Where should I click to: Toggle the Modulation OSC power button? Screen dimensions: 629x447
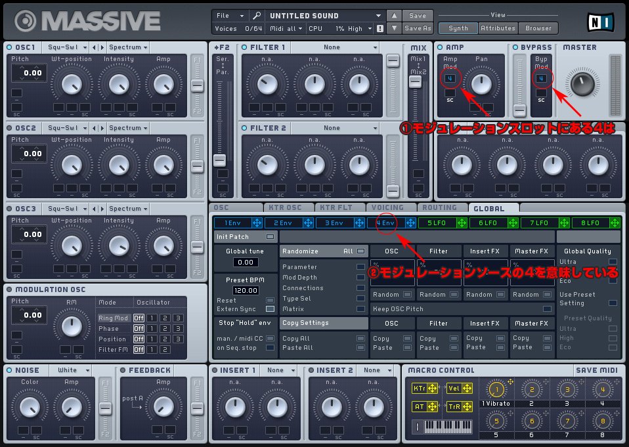[x=9, y=289]
